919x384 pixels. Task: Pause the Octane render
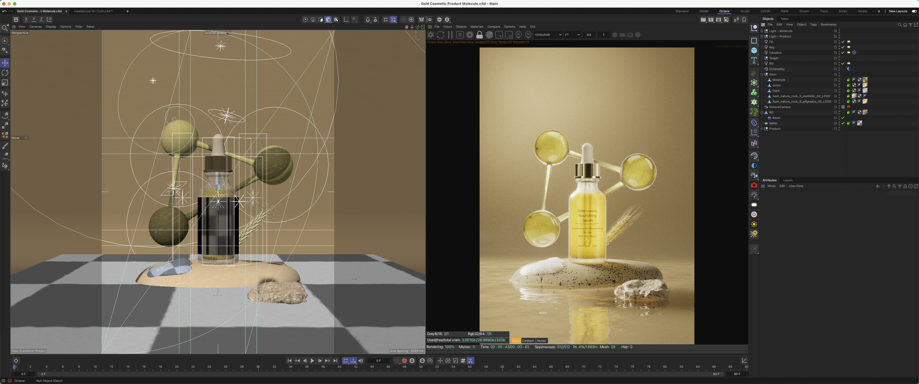(450, 35)
